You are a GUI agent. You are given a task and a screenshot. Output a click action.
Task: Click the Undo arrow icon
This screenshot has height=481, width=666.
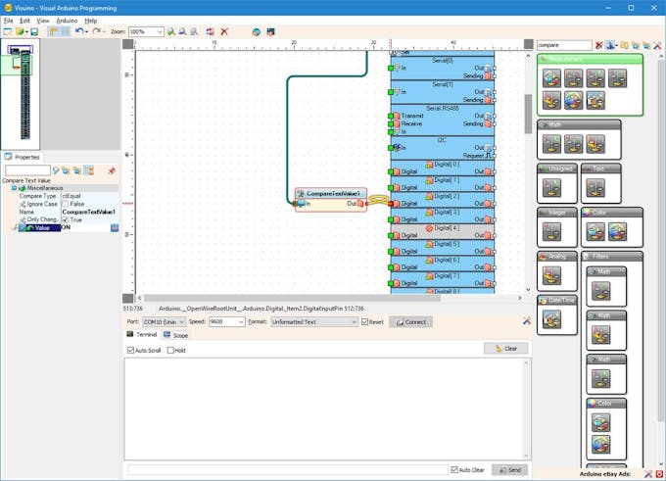tap(78, 31)
